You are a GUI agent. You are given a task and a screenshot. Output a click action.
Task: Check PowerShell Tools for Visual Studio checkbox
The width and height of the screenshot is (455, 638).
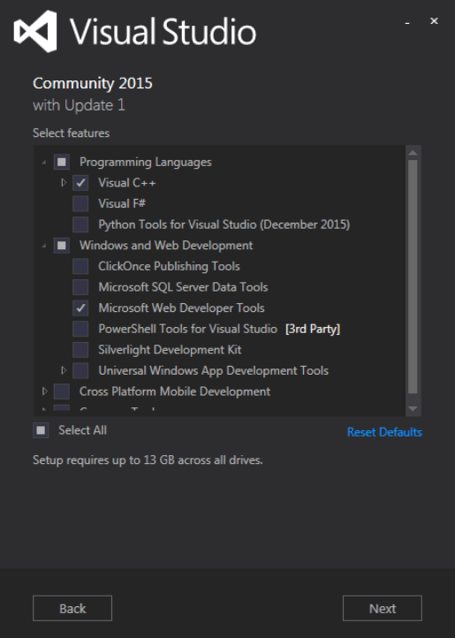pyautogui.click(x=80, y=329)
